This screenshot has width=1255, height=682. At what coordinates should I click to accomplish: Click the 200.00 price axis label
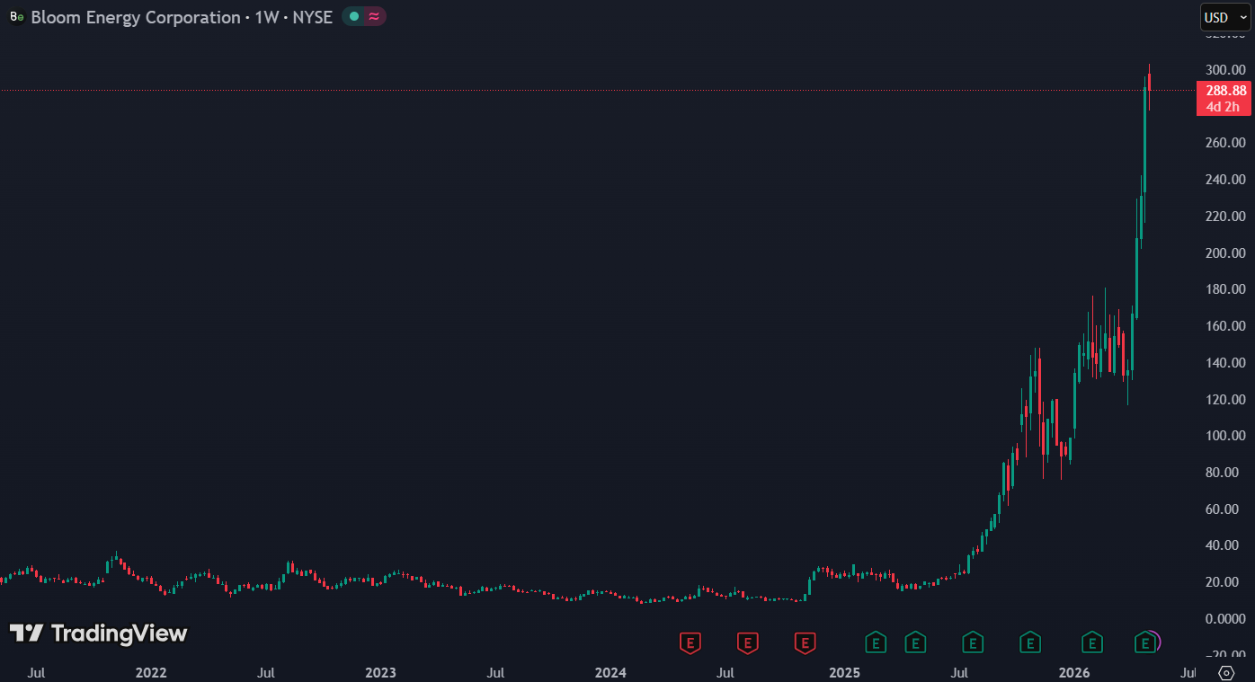point(1226,253)
